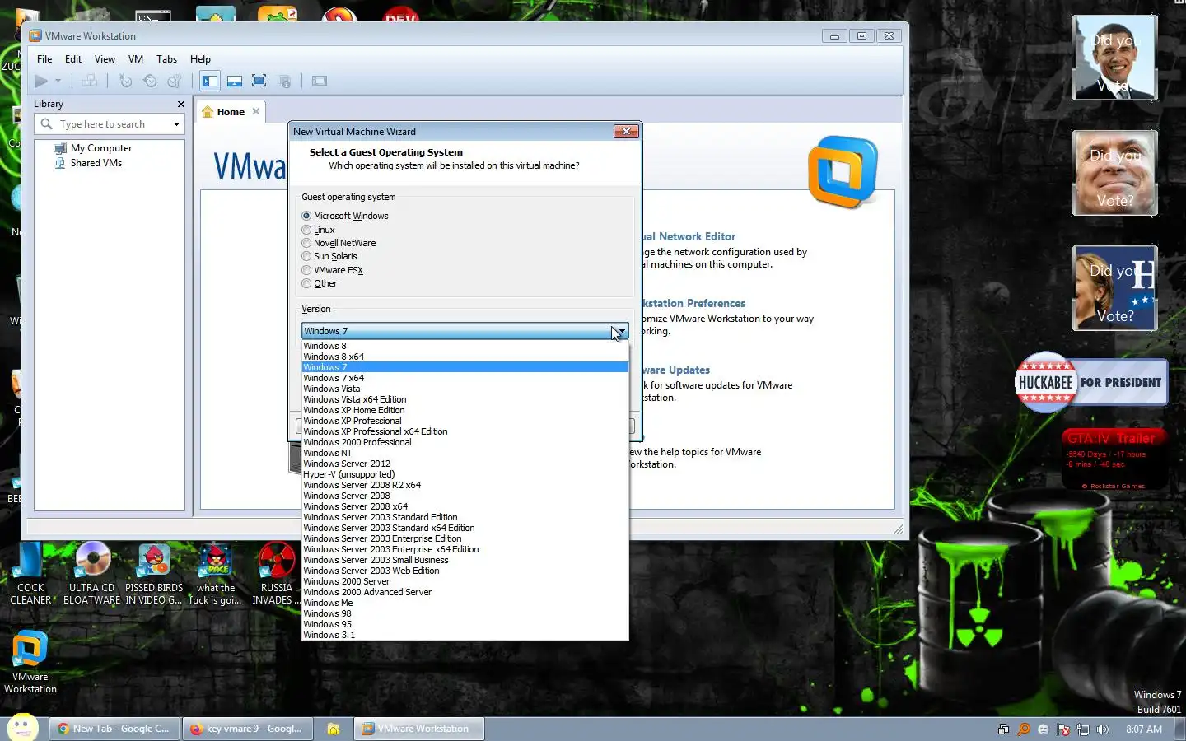Choose Windows 3.1 in version list
Viewport: 1186px width, 741px height.
(465, 635)
